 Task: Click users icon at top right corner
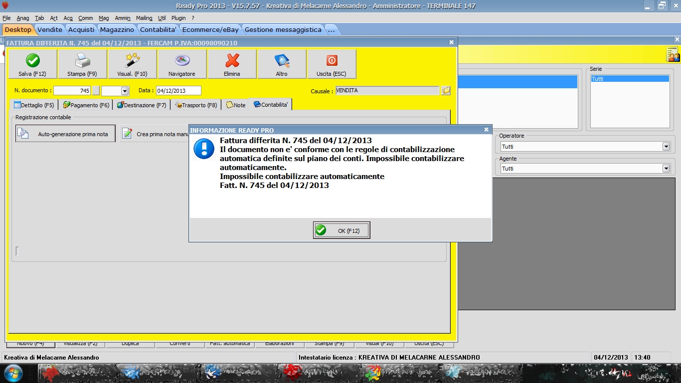[673, 54]
